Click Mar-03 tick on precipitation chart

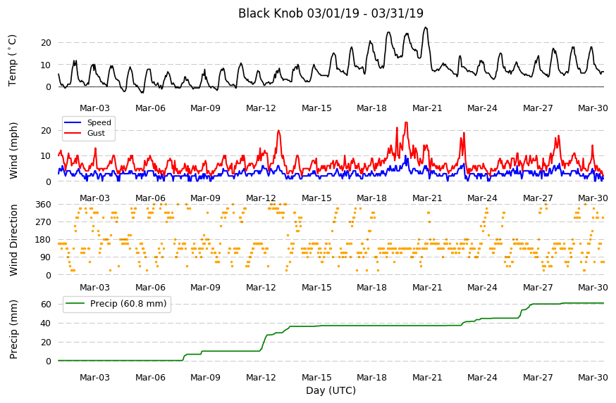click(x=94, y=378)
